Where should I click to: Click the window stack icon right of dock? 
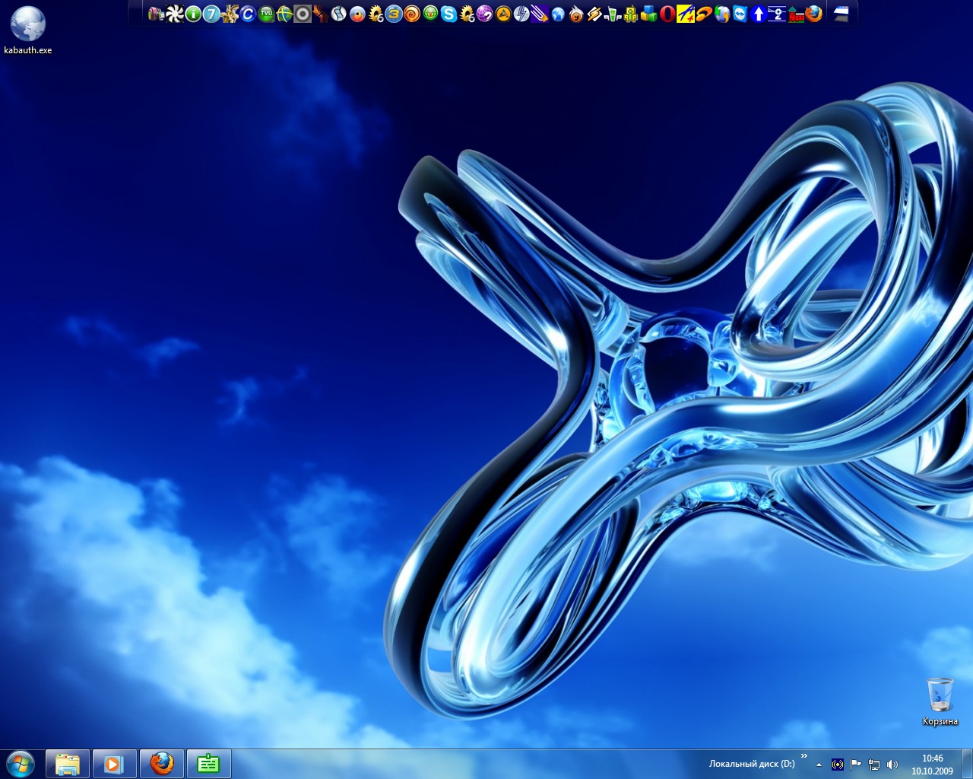(841, 14)
